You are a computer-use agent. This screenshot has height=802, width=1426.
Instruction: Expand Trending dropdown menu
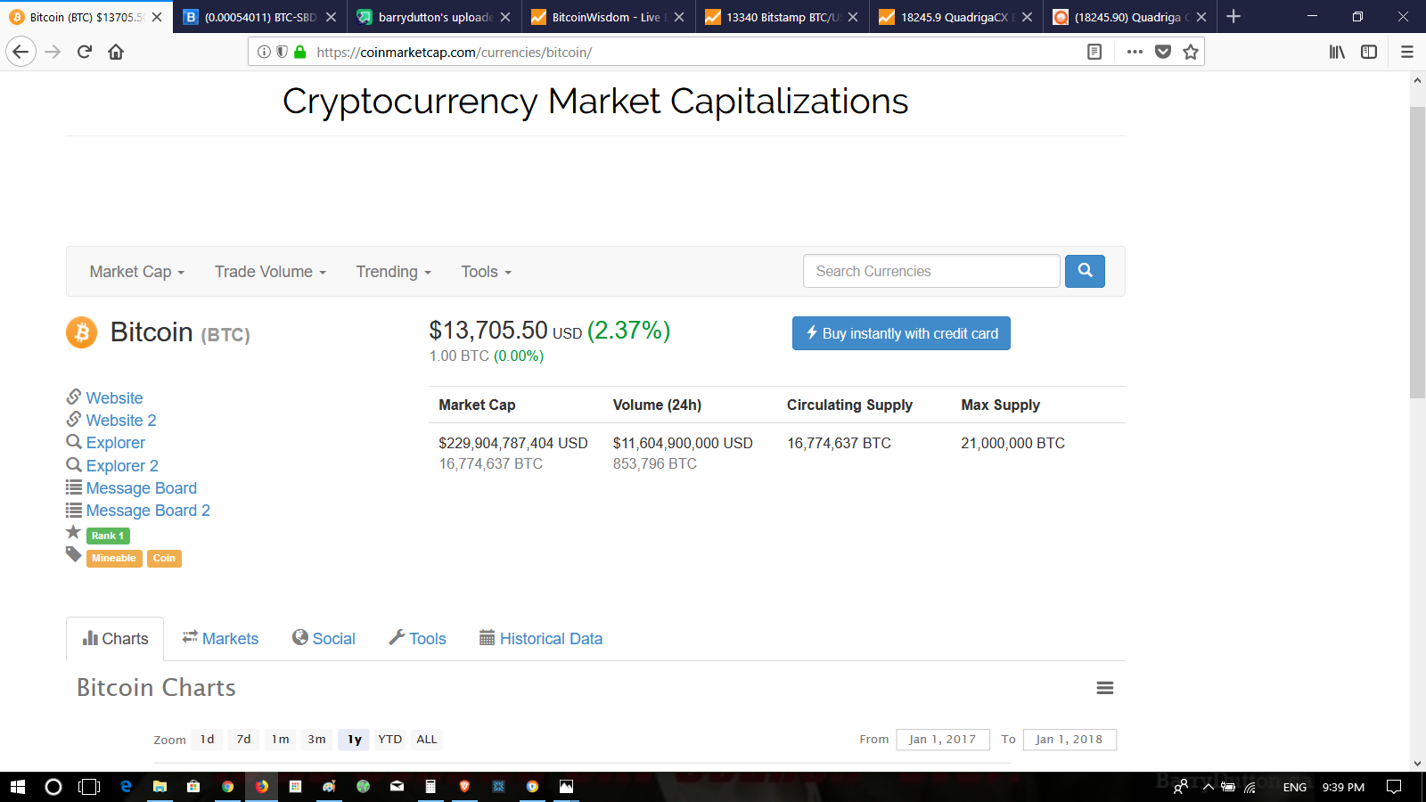(393, 272)
